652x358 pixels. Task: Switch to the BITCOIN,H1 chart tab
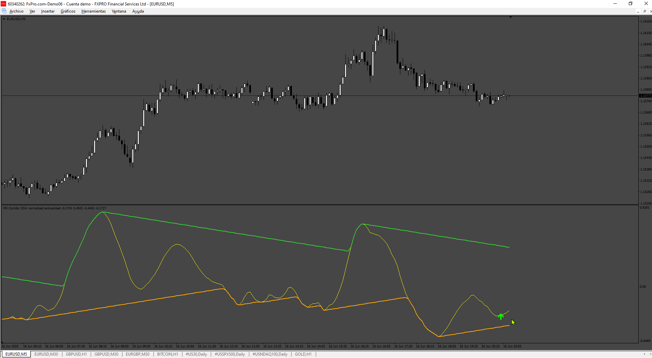[168, 354]
